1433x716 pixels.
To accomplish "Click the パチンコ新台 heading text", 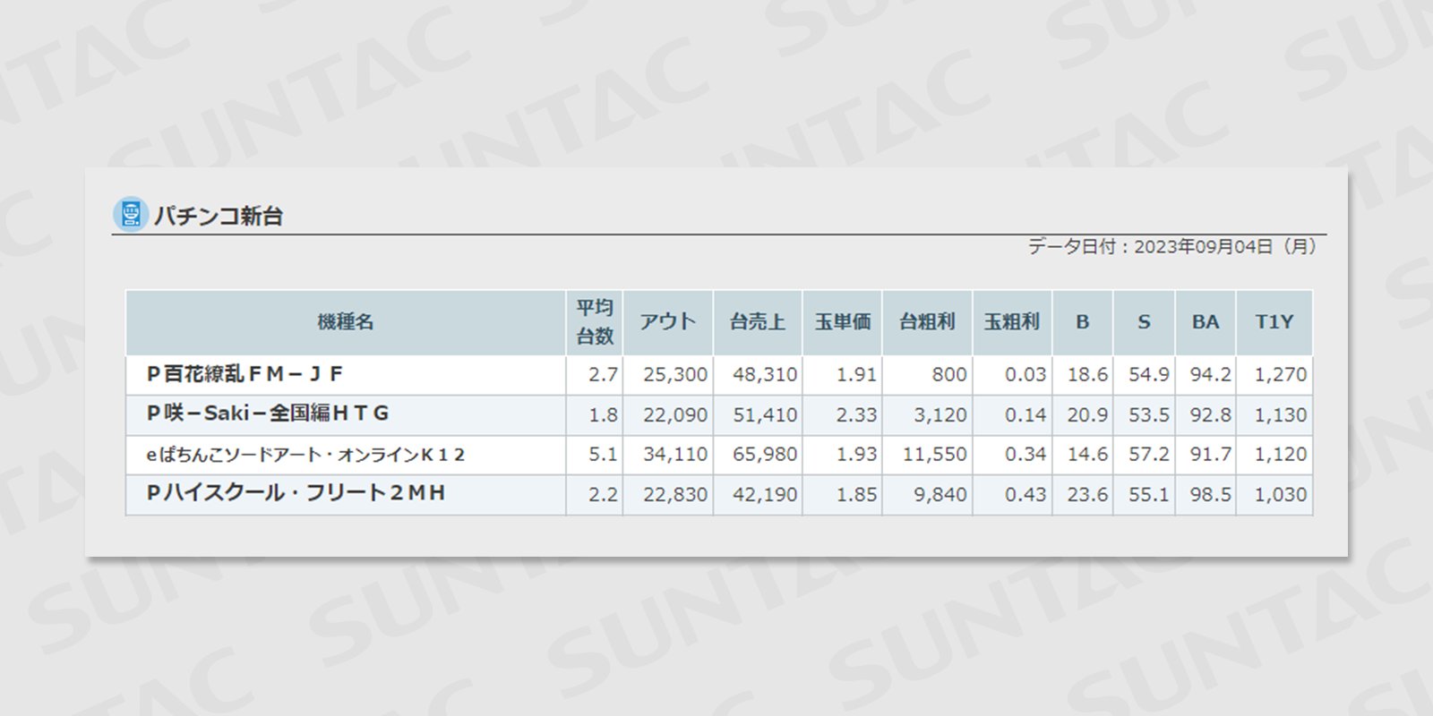I will point(219,216).
